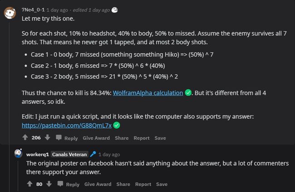Open the pastebin.com script link
The height and width of the screenshot is (192, 295).
tap(67, 125)
